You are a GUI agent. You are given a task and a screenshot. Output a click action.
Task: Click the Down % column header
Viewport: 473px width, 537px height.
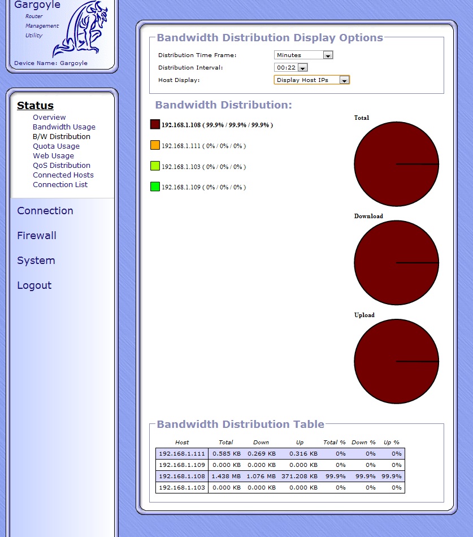coord(363,442)
